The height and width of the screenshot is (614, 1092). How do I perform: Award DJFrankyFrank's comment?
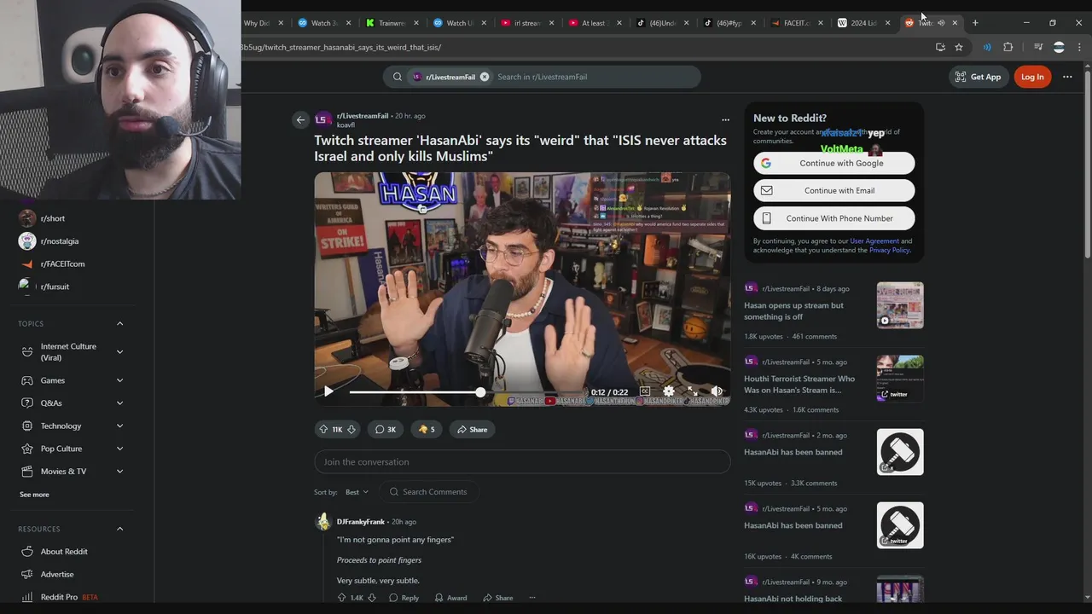click(450, 598)
